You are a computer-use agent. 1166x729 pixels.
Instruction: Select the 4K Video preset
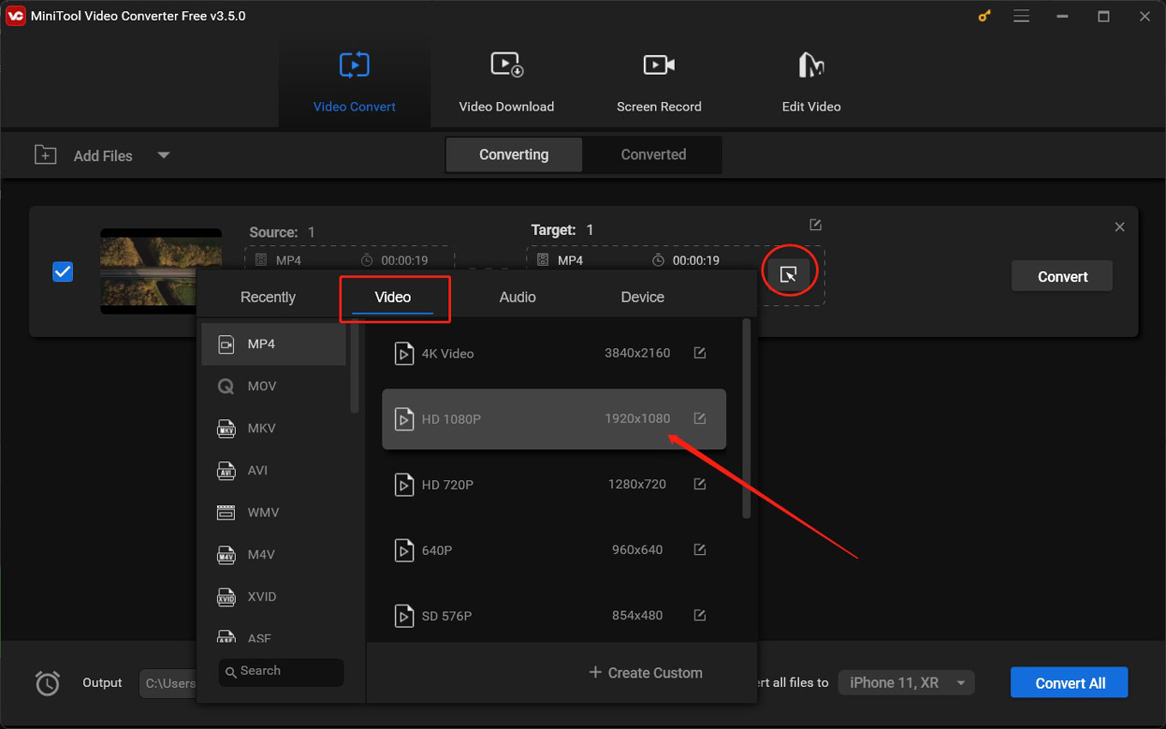(x=554, y=353)
